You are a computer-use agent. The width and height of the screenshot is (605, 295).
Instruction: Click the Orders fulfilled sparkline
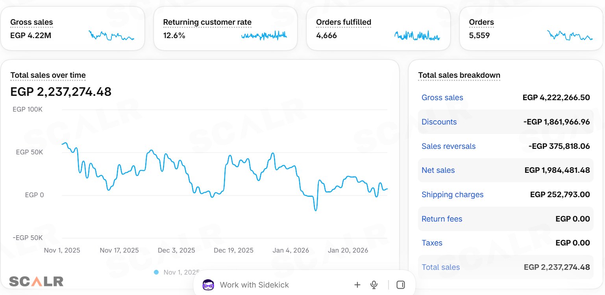(x=417, y=35)
